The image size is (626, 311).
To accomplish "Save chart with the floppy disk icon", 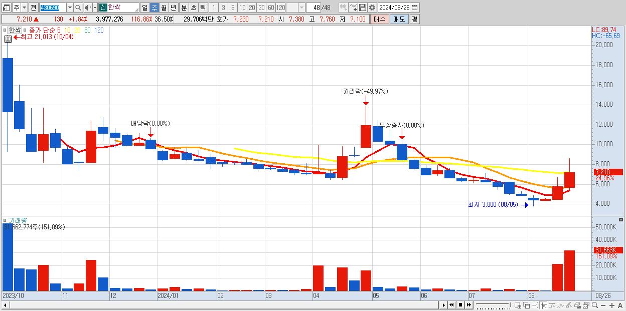I will tap(363, 8).
